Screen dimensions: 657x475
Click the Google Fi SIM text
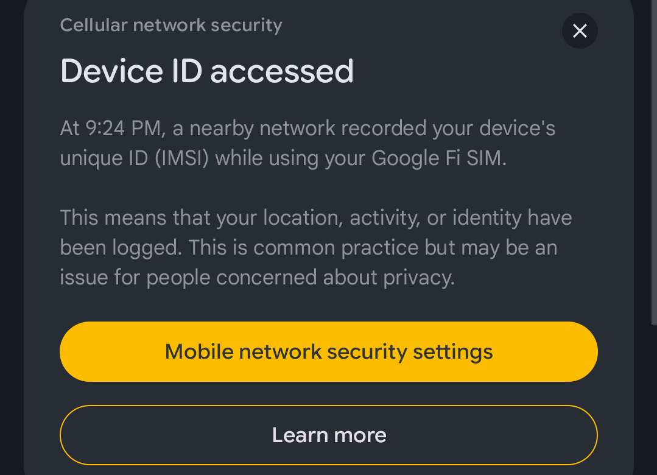pyautogui.click(x=438, y=158)
